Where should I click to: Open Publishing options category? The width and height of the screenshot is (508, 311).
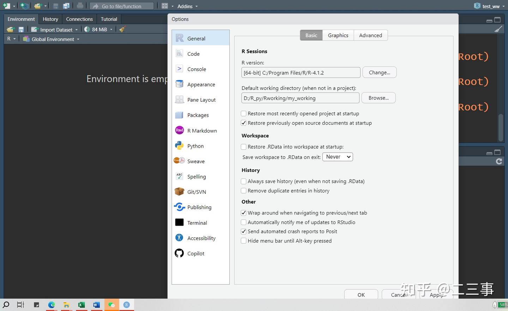(x=200, y=207)
